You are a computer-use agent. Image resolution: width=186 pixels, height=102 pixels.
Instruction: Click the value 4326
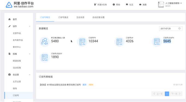pos(130,41)
